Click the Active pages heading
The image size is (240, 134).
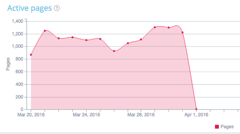(29, 8)
